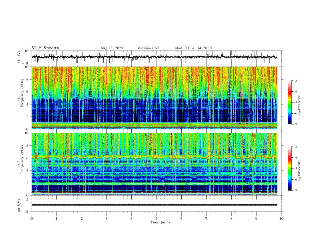Click the black ch.3 signal band
The width and height of the screenshot is (317, 245).
coord(154,205)
